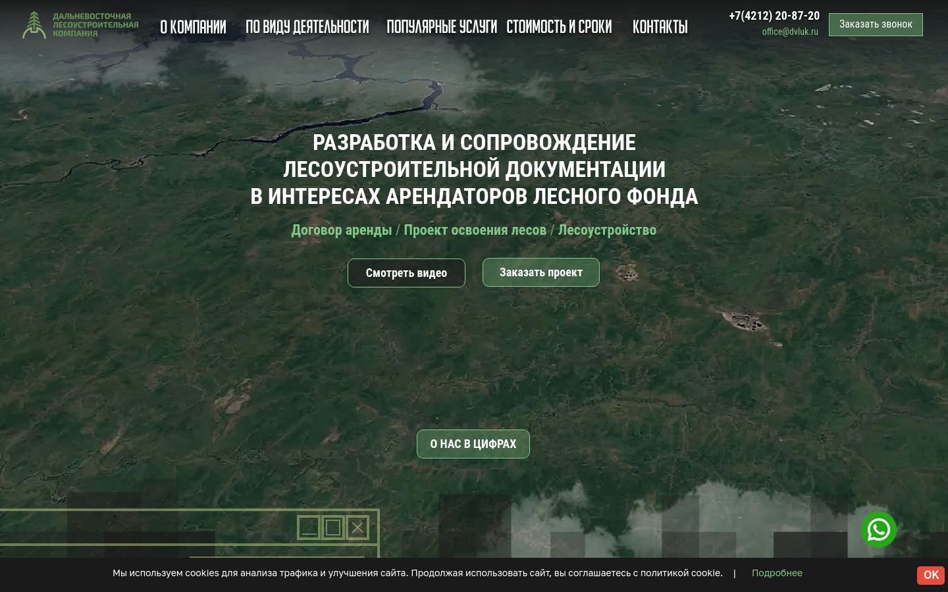The width and height of the screenshot is (948, 592).
Task: Click the company tree logo
Action: pyautogui.click(x=34, y=25)
